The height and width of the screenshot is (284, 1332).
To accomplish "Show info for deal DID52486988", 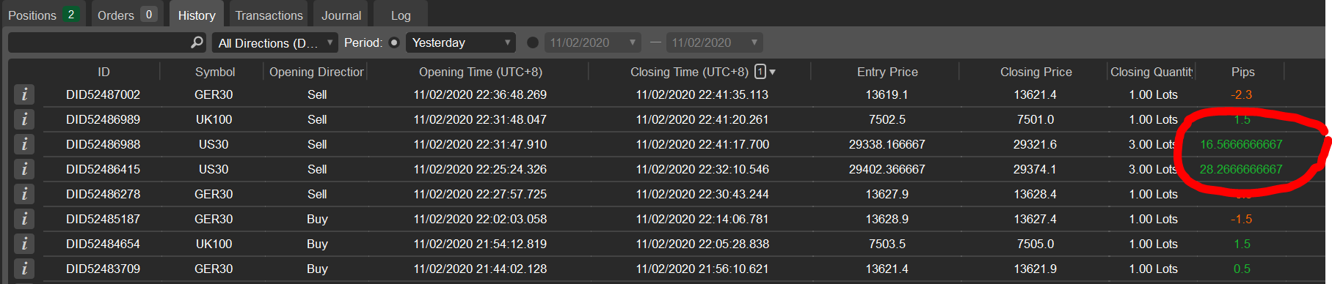I will 24,144.
